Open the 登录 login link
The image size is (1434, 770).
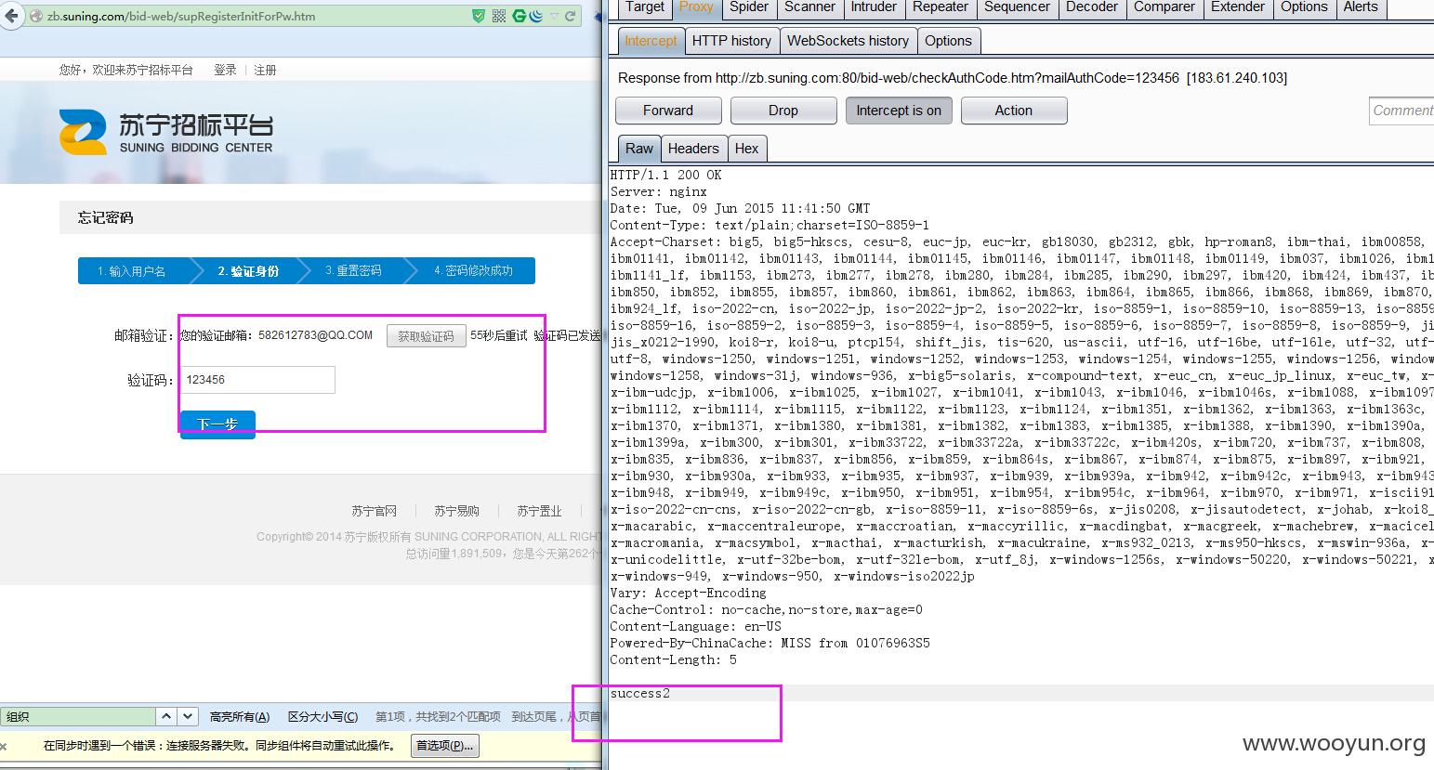coord(225,70)
